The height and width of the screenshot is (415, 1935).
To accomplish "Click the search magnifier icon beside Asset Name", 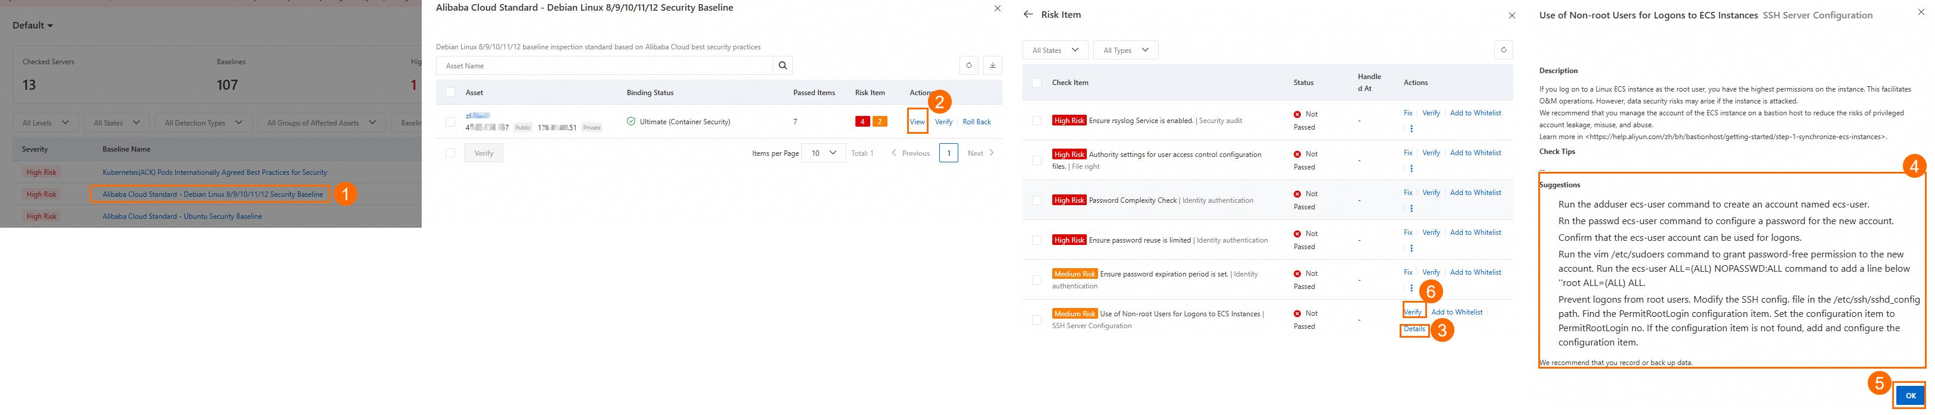I will pyautogui.click(x=783, y=66).
